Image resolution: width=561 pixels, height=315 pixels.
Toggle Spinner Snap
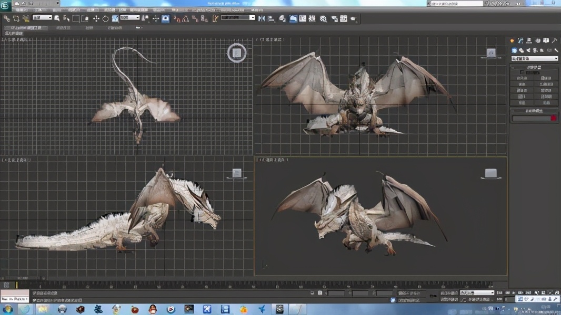(x=204, y=18)
